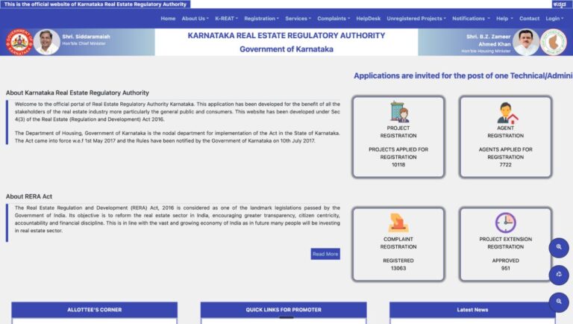Open the Project Extension Registration card
The width and height of the screenshot is (573, 324).
pos(505,244)
